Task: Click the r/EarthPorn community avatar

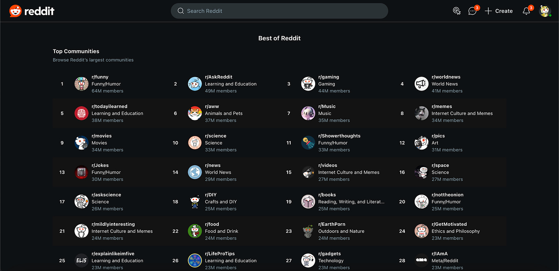Action: point(308,231)
